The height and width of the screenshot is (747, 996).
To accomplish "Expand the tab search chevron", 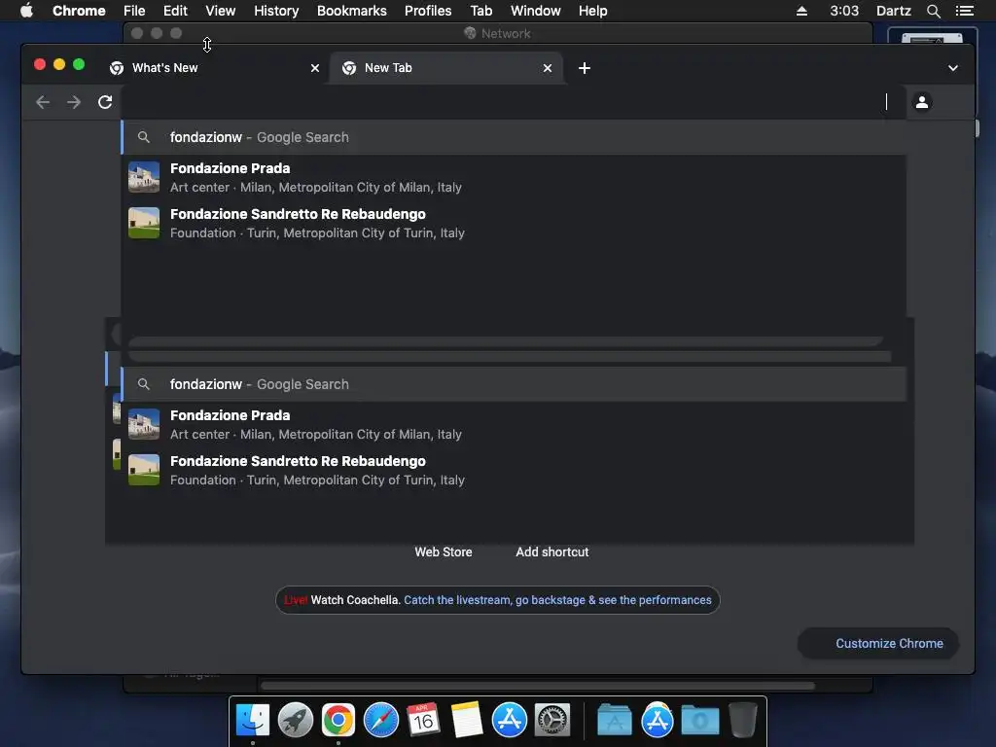I will coord(953,68).
